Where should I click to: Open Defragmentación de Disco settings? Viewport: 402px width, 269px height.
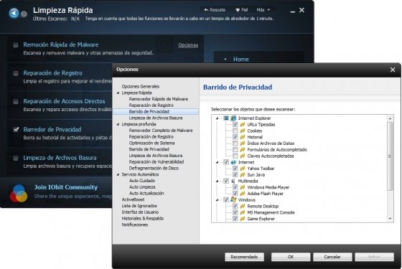[154, 168]
